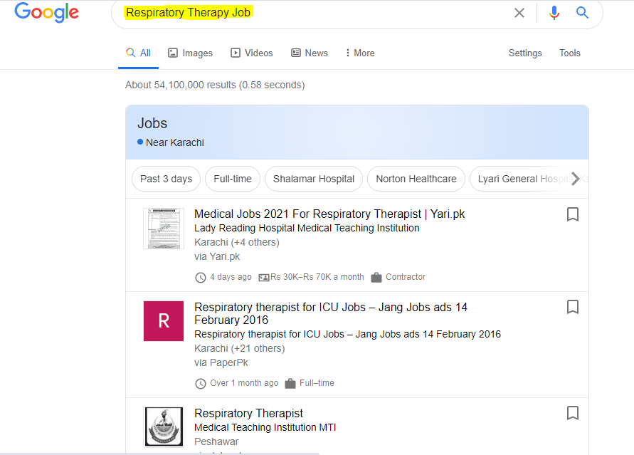Click 'Karachi (+4 others)' location text

click(237, 242)
